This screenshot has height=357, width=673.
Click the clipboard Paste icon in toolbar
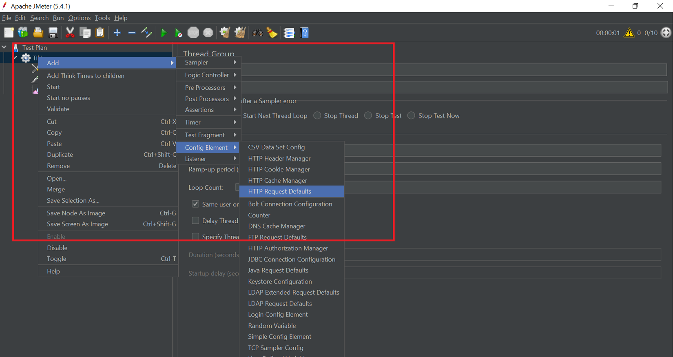click(x=100, y=33)
